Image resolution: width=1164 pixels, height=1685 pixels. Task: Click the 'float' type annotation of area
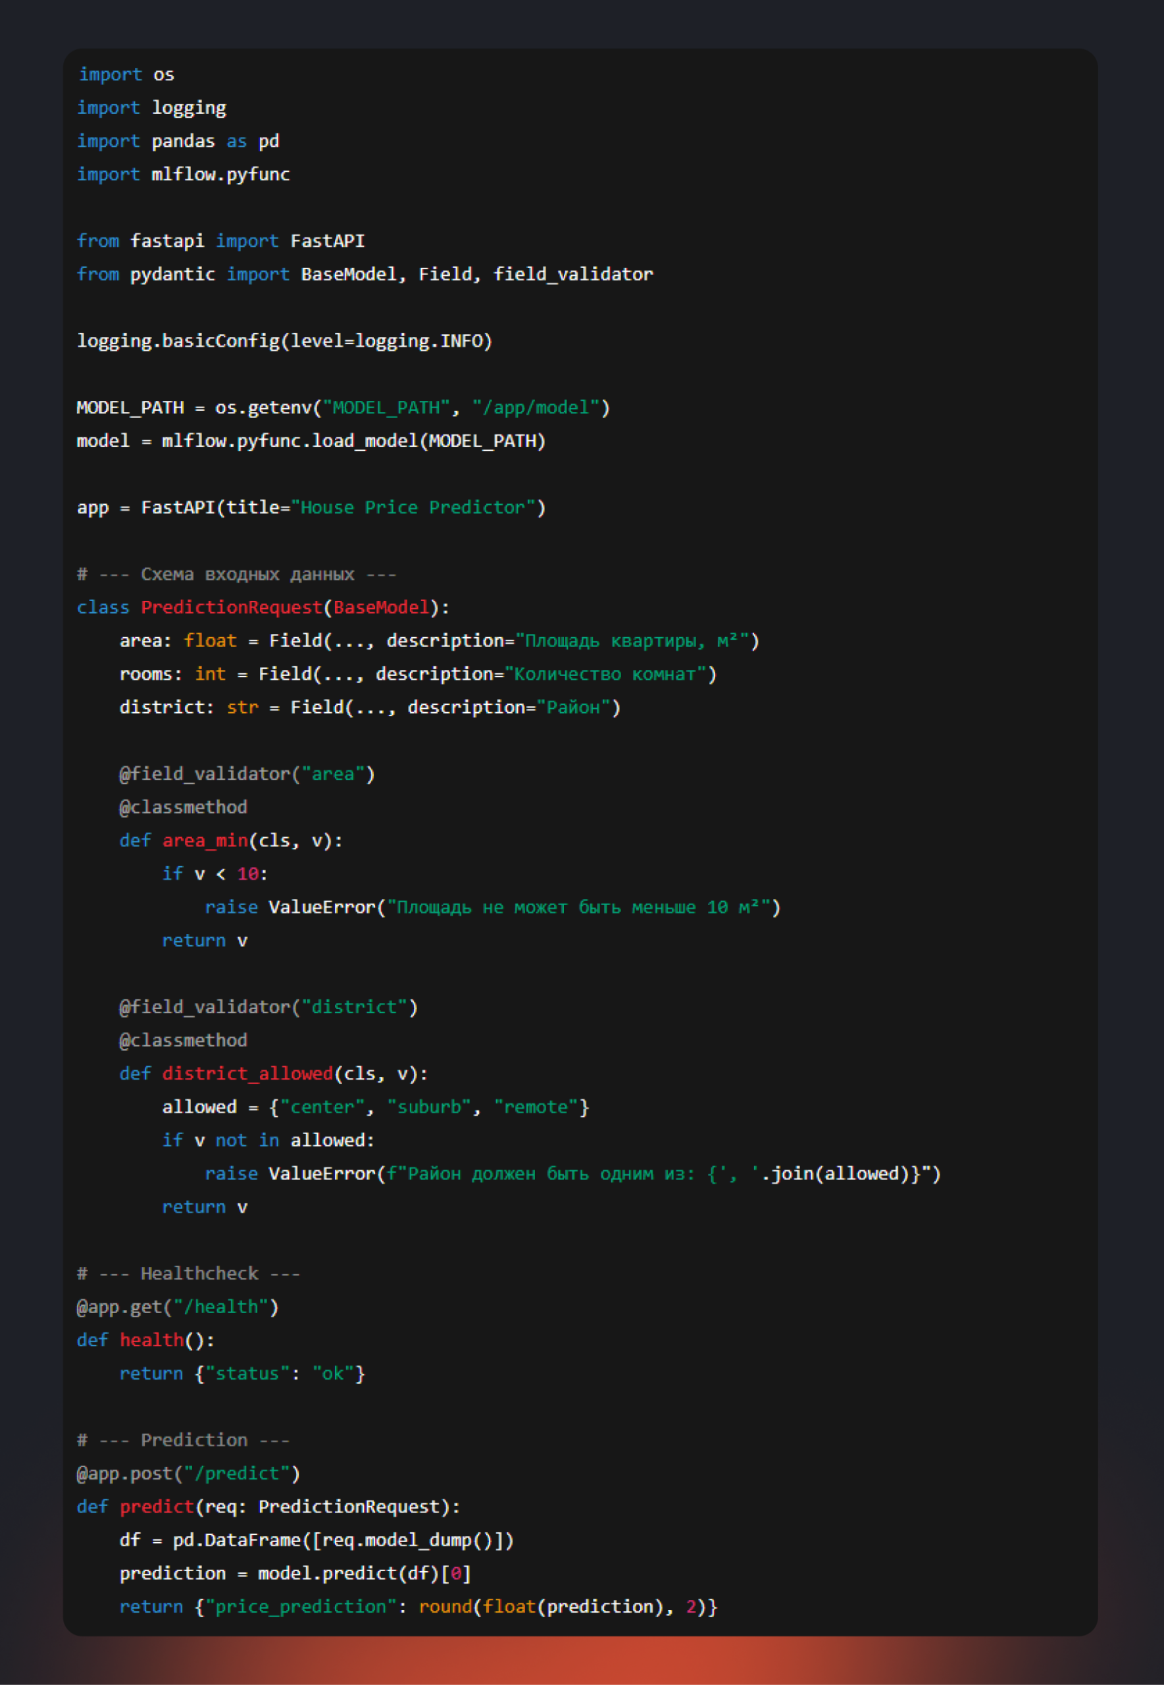click(x=210, y=640)
